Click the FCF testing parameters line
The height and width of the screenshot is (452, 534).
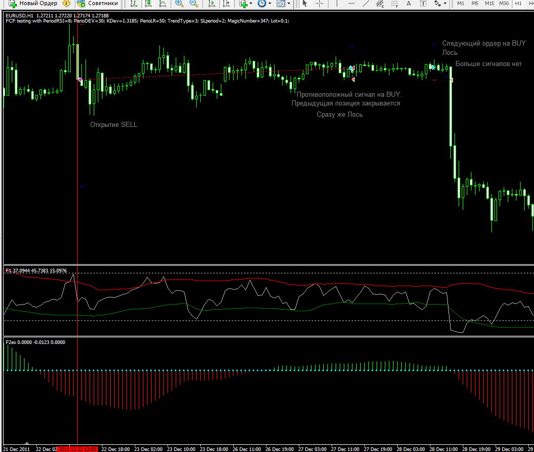pos(147,21)
